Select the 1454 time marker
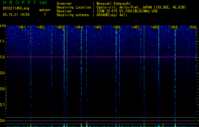The width and height of the screenshot is (199, 127). 79,27
